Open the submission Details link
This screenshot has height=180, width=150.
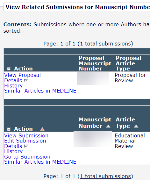point(13,146)
